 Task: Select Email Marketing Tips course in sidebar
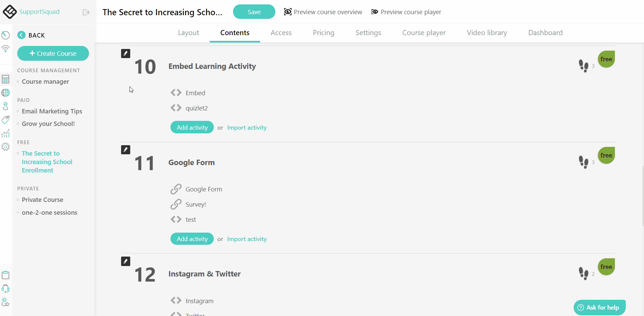(52, 111)
